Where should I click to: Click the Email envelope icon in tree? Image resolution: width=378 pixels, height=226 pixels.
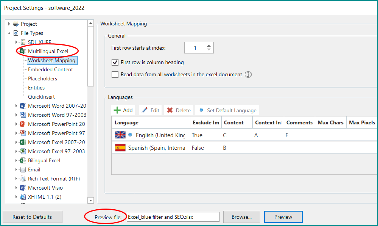23,169
